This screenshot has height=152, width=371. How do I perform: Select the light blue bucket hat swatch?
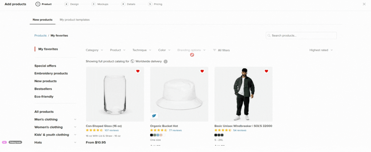158,135
